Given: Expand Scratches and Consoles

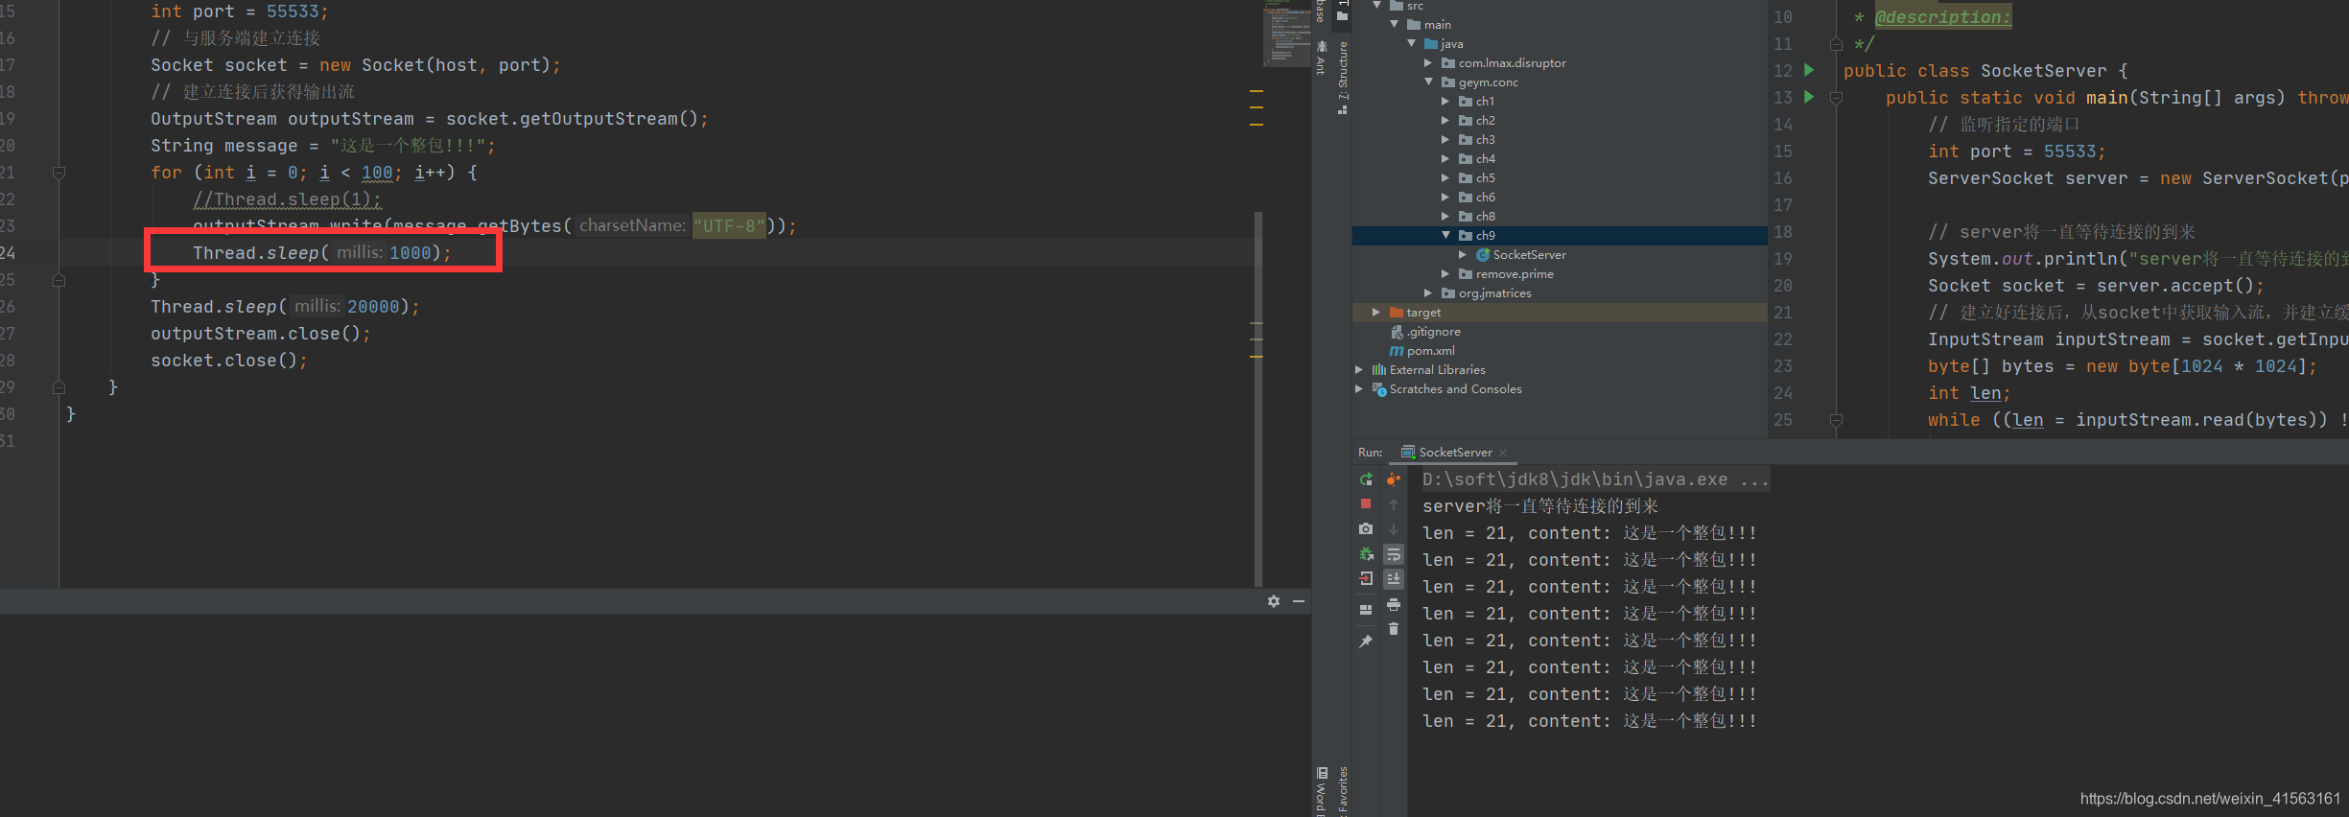Looking at the screenshot, I should click(x=1359, y=388).
